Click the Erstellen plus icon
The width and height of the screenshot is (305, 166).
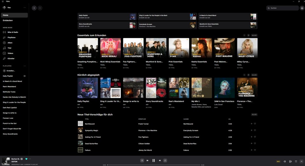click(x=4, y=71)
